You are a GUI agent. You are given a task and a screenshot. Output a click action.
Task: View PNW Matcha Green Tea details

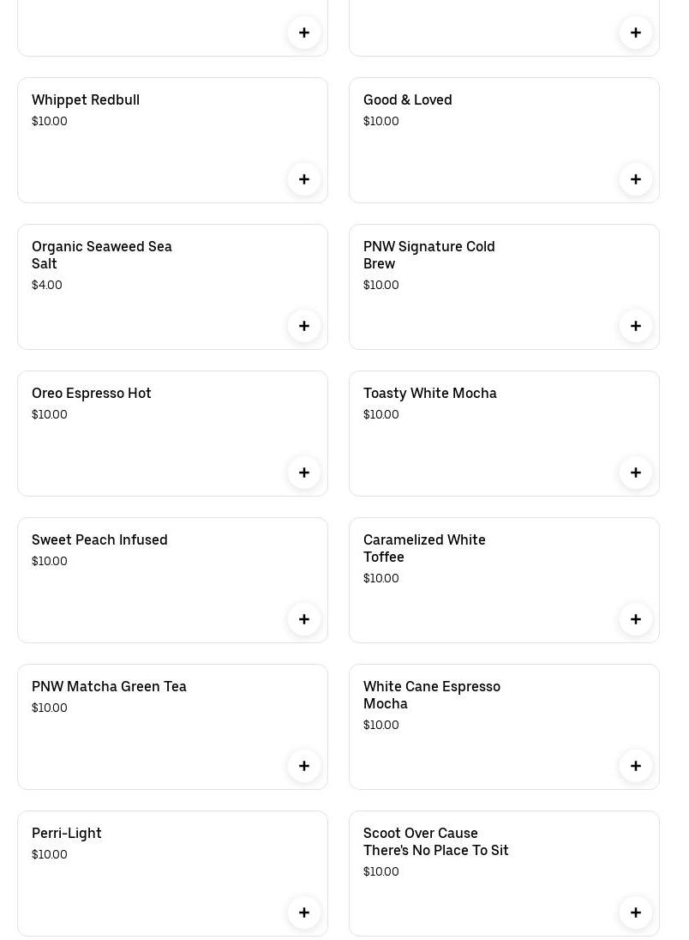pos(109,687)
